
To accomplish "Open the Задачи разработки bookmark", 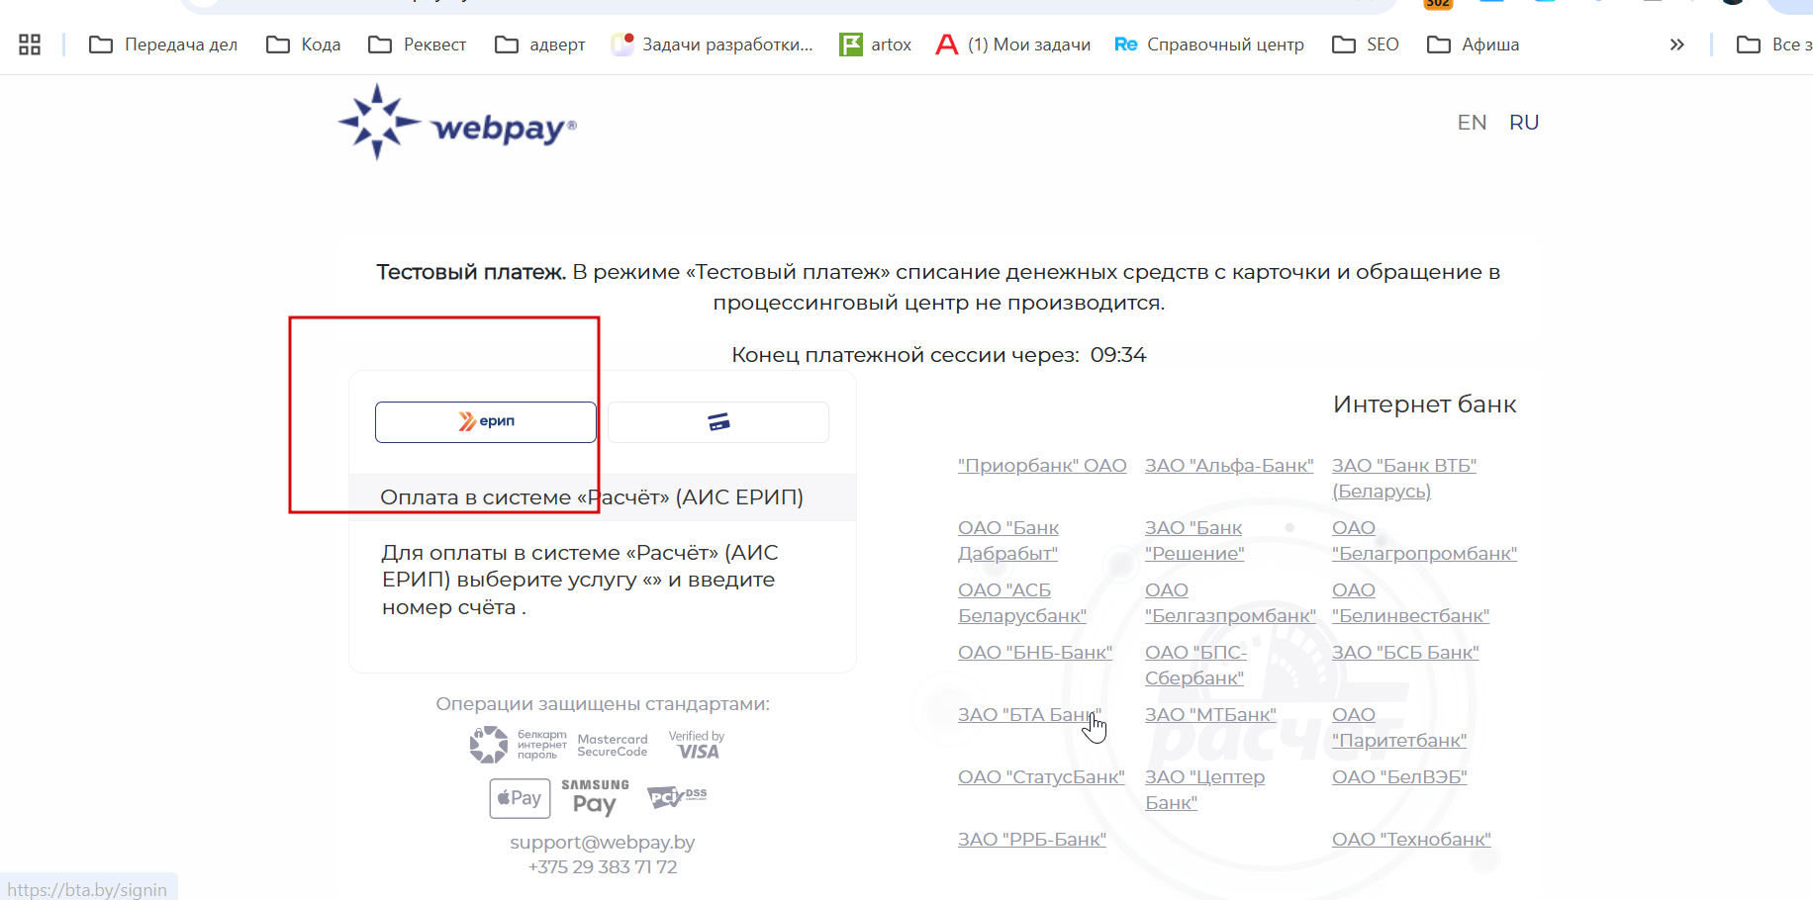I will pos(713,45).
